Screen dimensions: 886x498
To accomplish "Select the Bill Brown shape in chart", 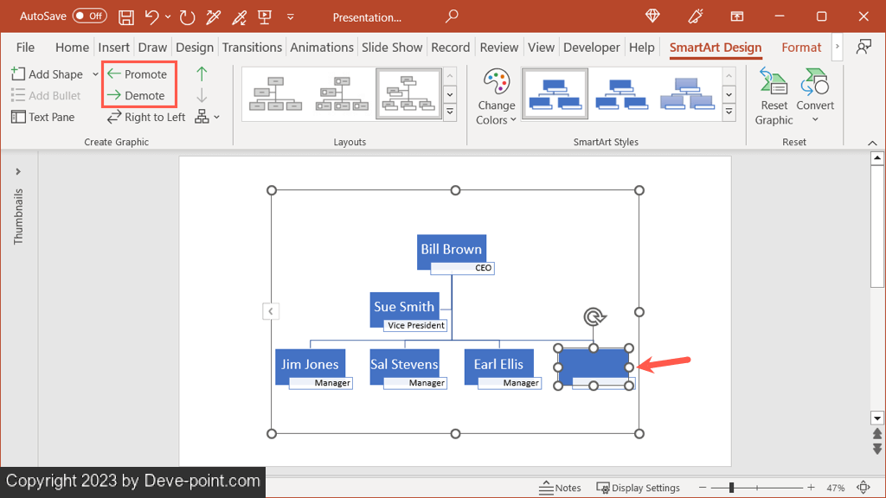I will (451, 249).
